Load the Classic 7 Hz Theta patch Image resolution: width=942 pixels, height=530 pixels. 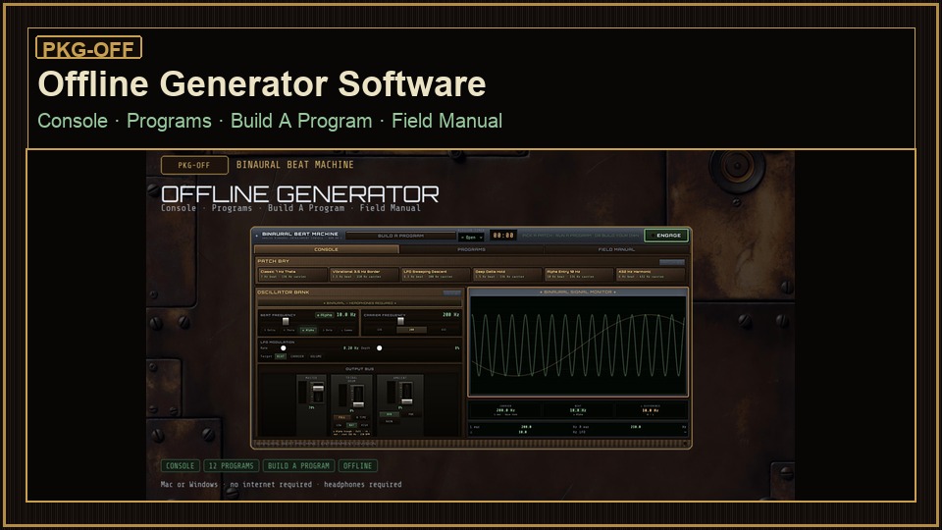click(292, 274)
